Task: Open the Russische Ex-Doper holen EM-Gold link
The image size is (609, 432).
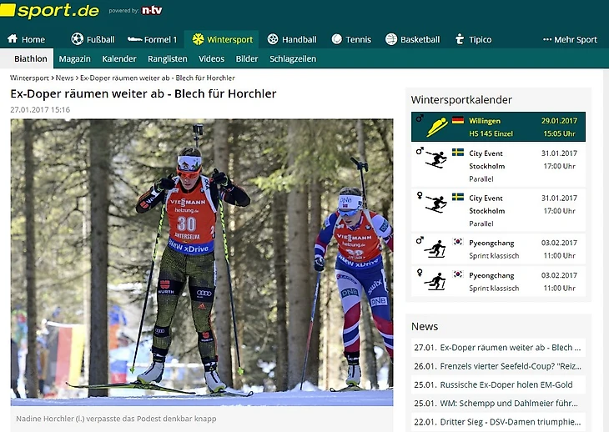Action: click(x=498, y=384)
